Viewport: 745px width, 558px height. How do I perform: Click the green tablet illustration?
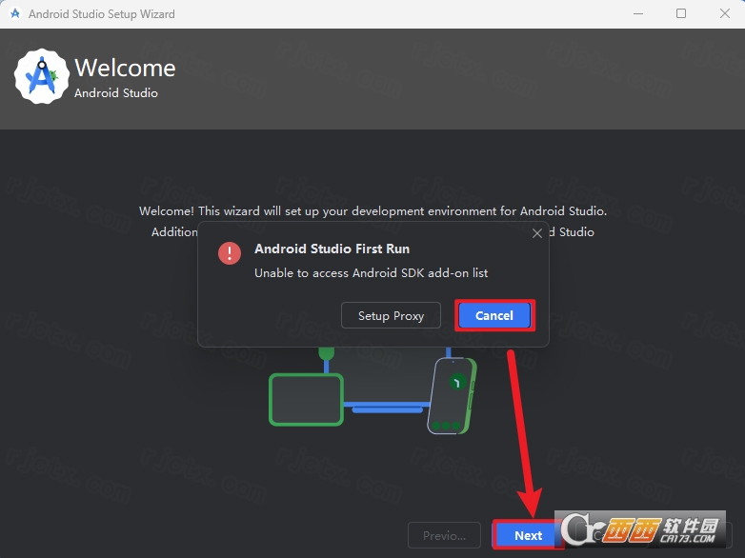point(306,399)
